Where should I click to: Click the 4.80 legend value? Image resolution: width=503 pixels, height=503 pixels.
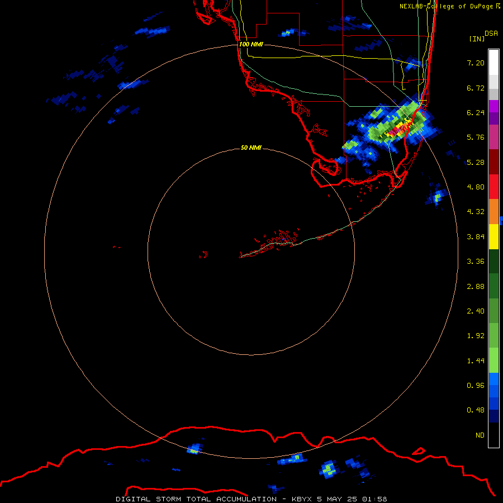pos(476,187)
